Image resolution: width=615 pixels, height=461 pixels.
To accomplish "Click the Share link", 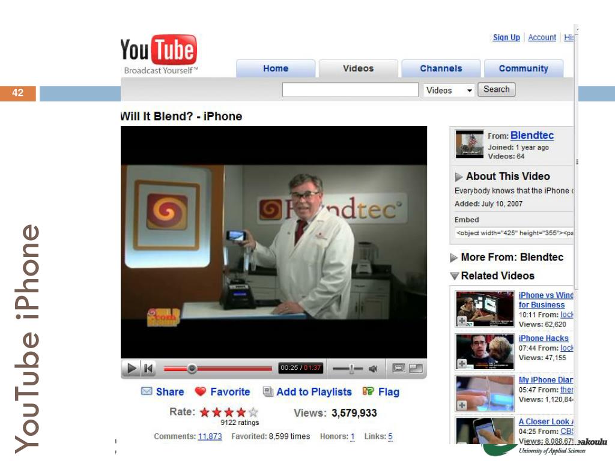I will coord(170,391).
